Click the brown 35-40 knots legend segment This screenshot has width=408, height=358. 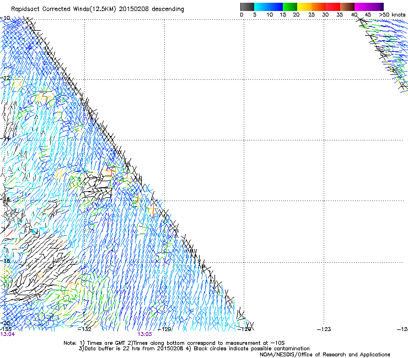point(347,7)
